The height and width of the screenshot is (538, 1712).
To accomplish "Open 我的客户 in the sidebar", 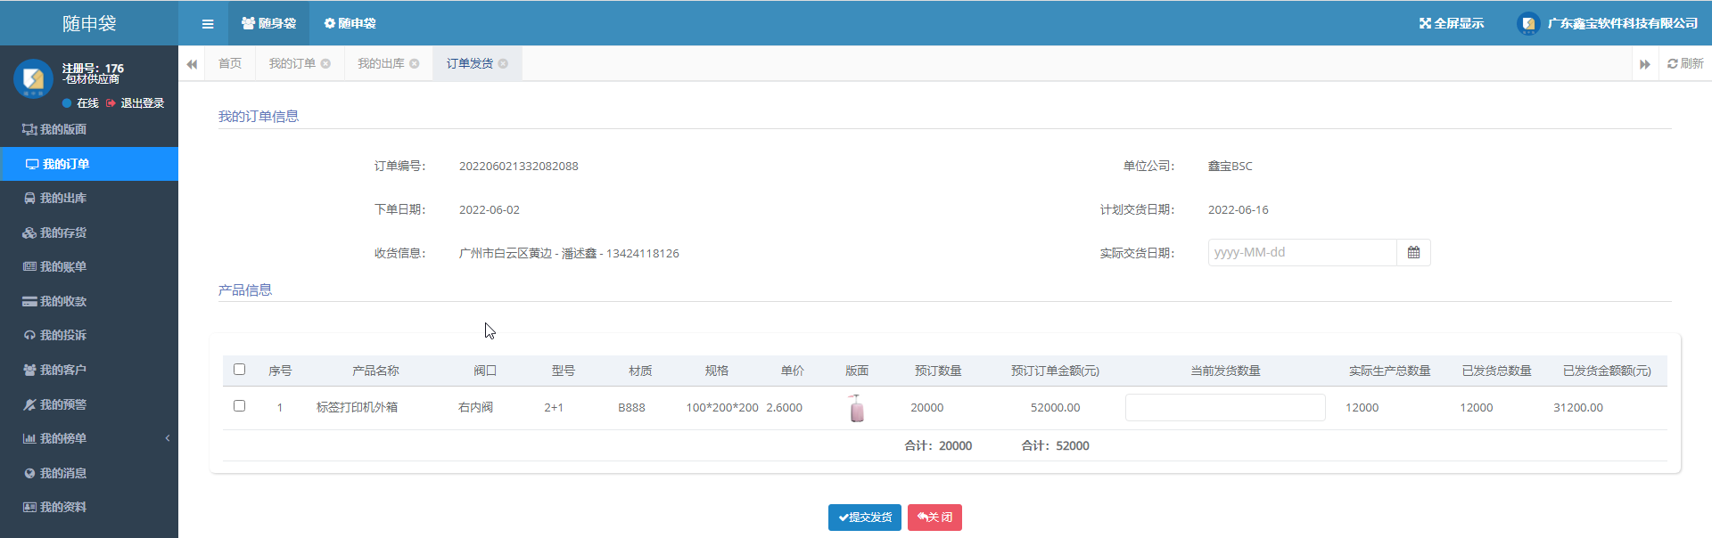I will pos(89,370).
